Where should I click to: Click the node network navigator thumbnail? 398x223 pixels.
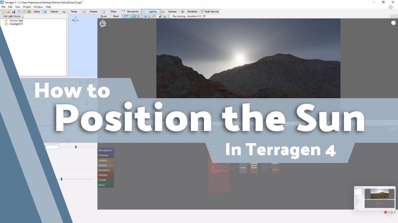[375, 198]
